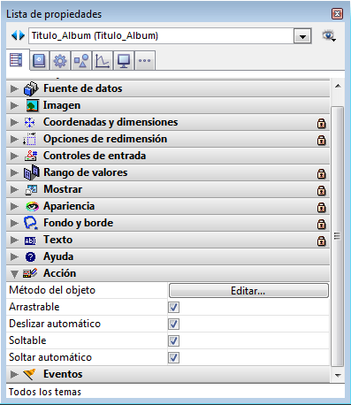Switch to the blue book tab icon

[39, 61]
